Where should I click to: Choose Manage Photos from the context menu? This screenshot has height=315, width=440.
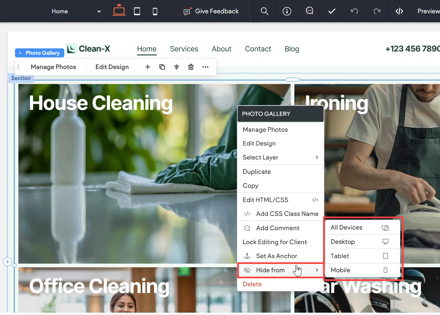click(x=265, y=129)
